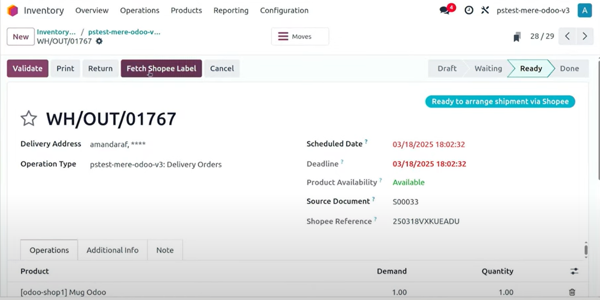
Task: Click pstest-mere-odoo-v... breadcrumb link
Action: coord(124,32)
